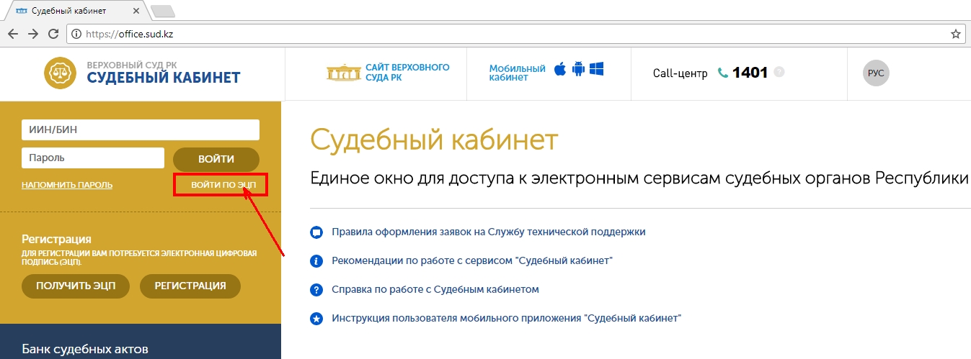971x359 pixels.
Task: Click the Windows app icon
Action: (x=596, y=70)
